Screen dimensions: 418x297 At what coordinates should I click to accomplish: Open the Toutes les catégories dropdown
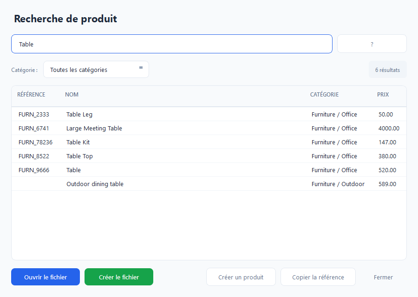pyautogui.click(x=96, y=70)
